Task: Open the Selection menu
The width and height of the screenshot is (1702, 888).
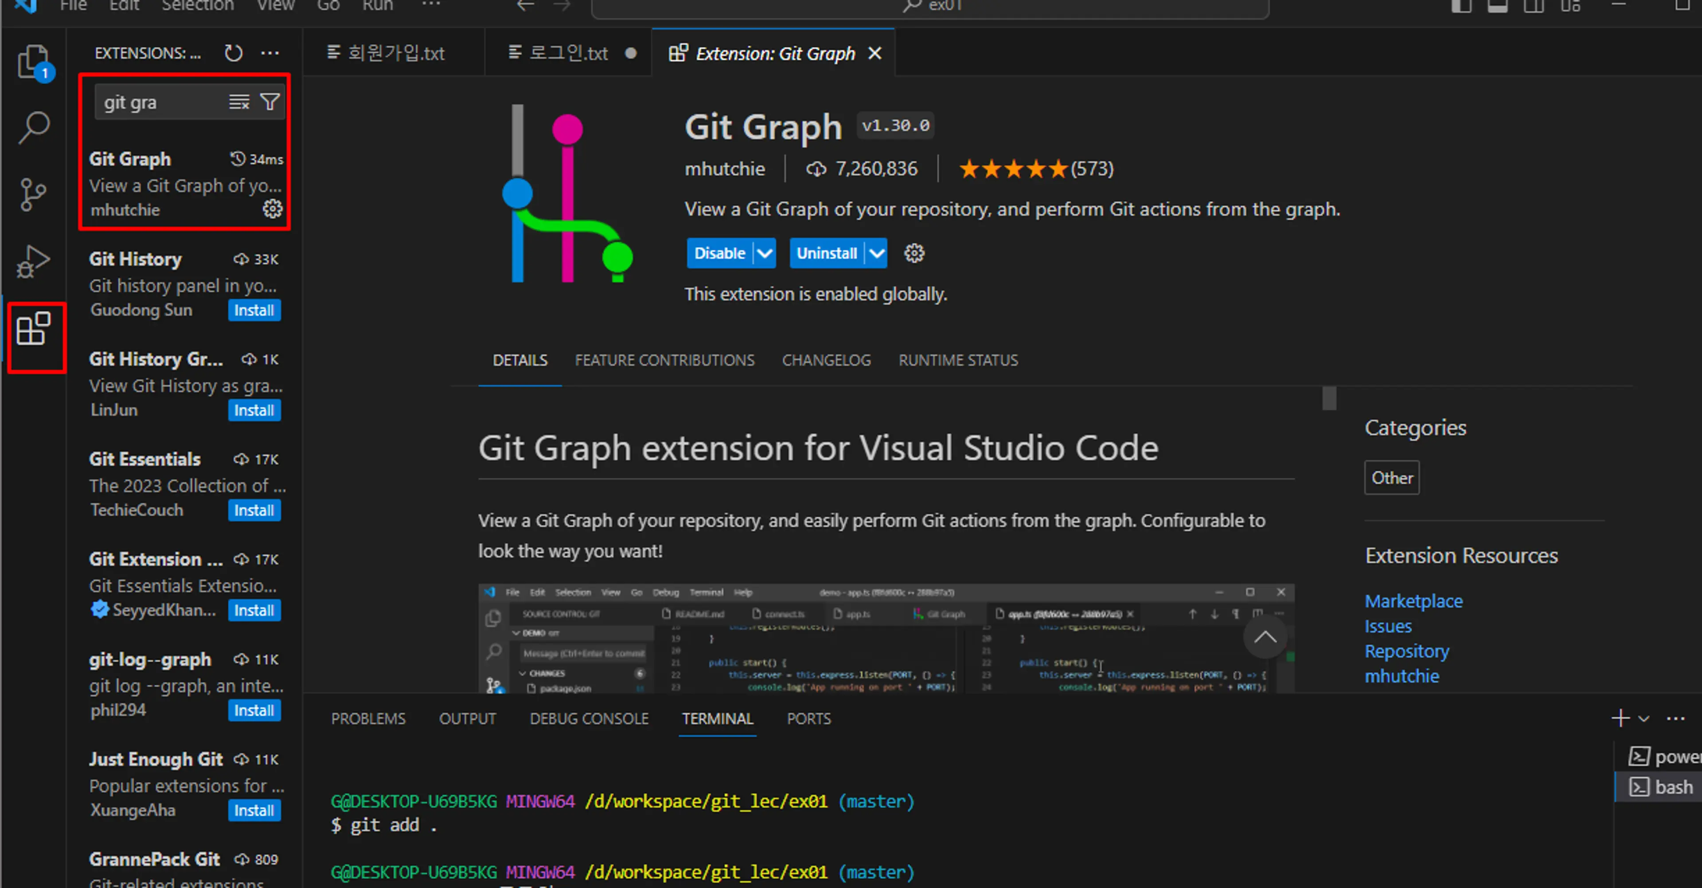Action: pyautogui.click(x=198, y=5)
